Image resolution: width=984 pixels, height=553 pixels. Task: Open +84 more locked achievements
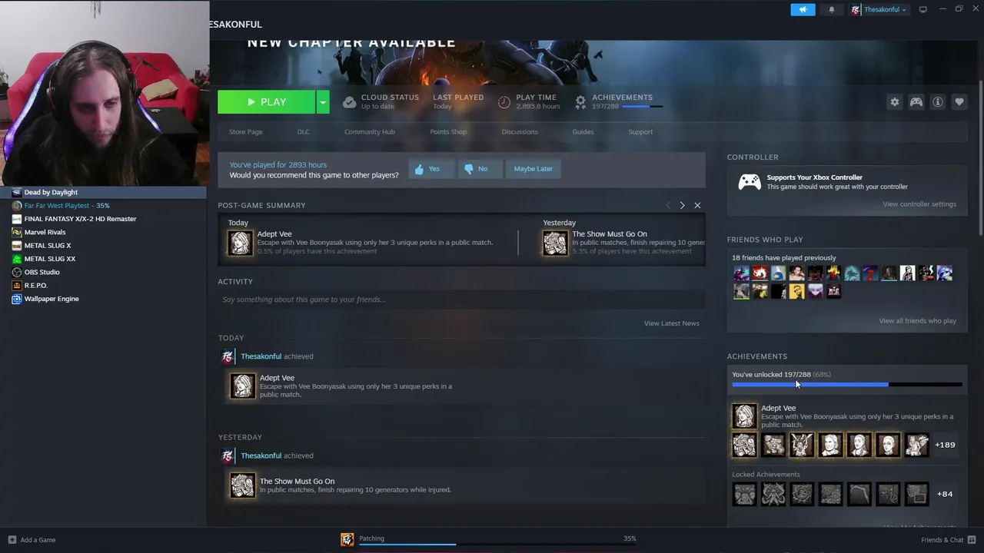click(x=945, y=494)
